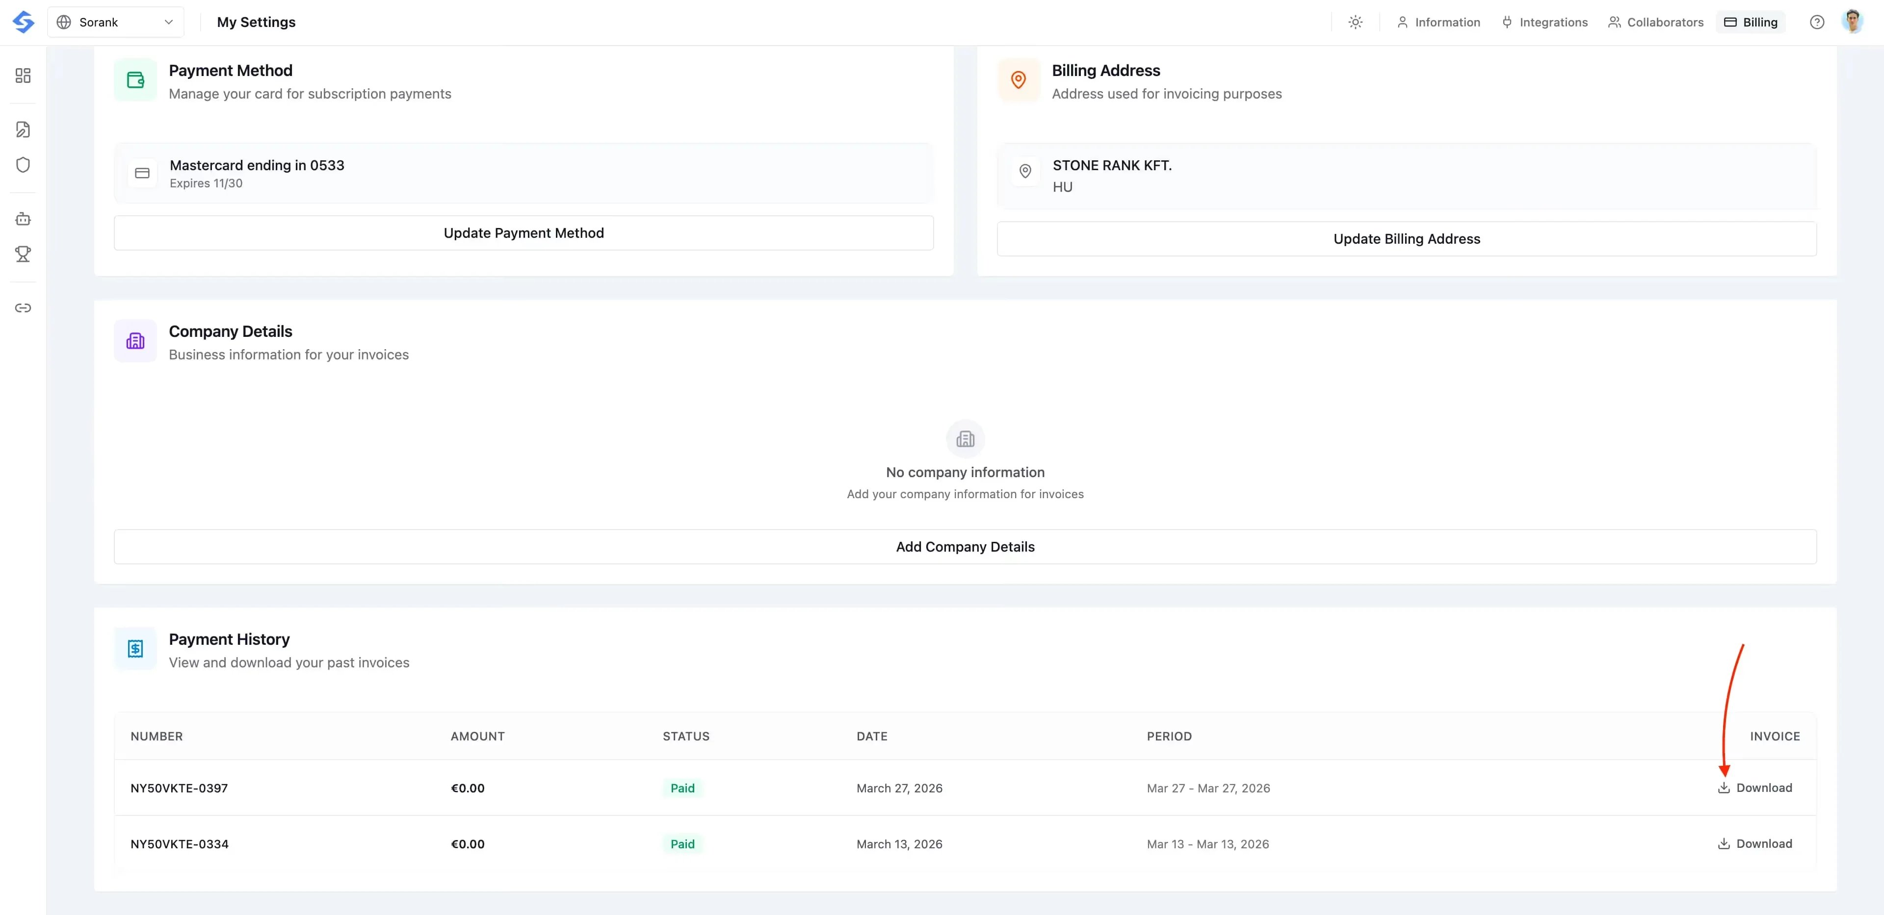The image size is (1884, 915).
Task: Open the robot icon in the sidebar
Action: click(23, 219)
